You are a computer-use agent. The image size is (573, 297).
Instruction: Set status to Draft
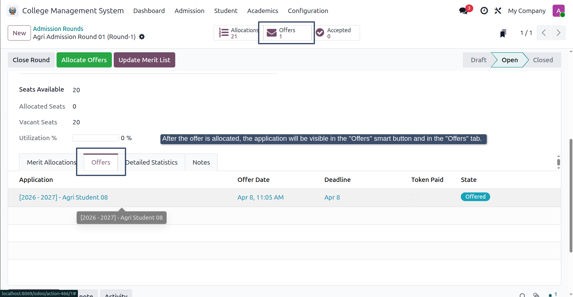coord(478,60)
